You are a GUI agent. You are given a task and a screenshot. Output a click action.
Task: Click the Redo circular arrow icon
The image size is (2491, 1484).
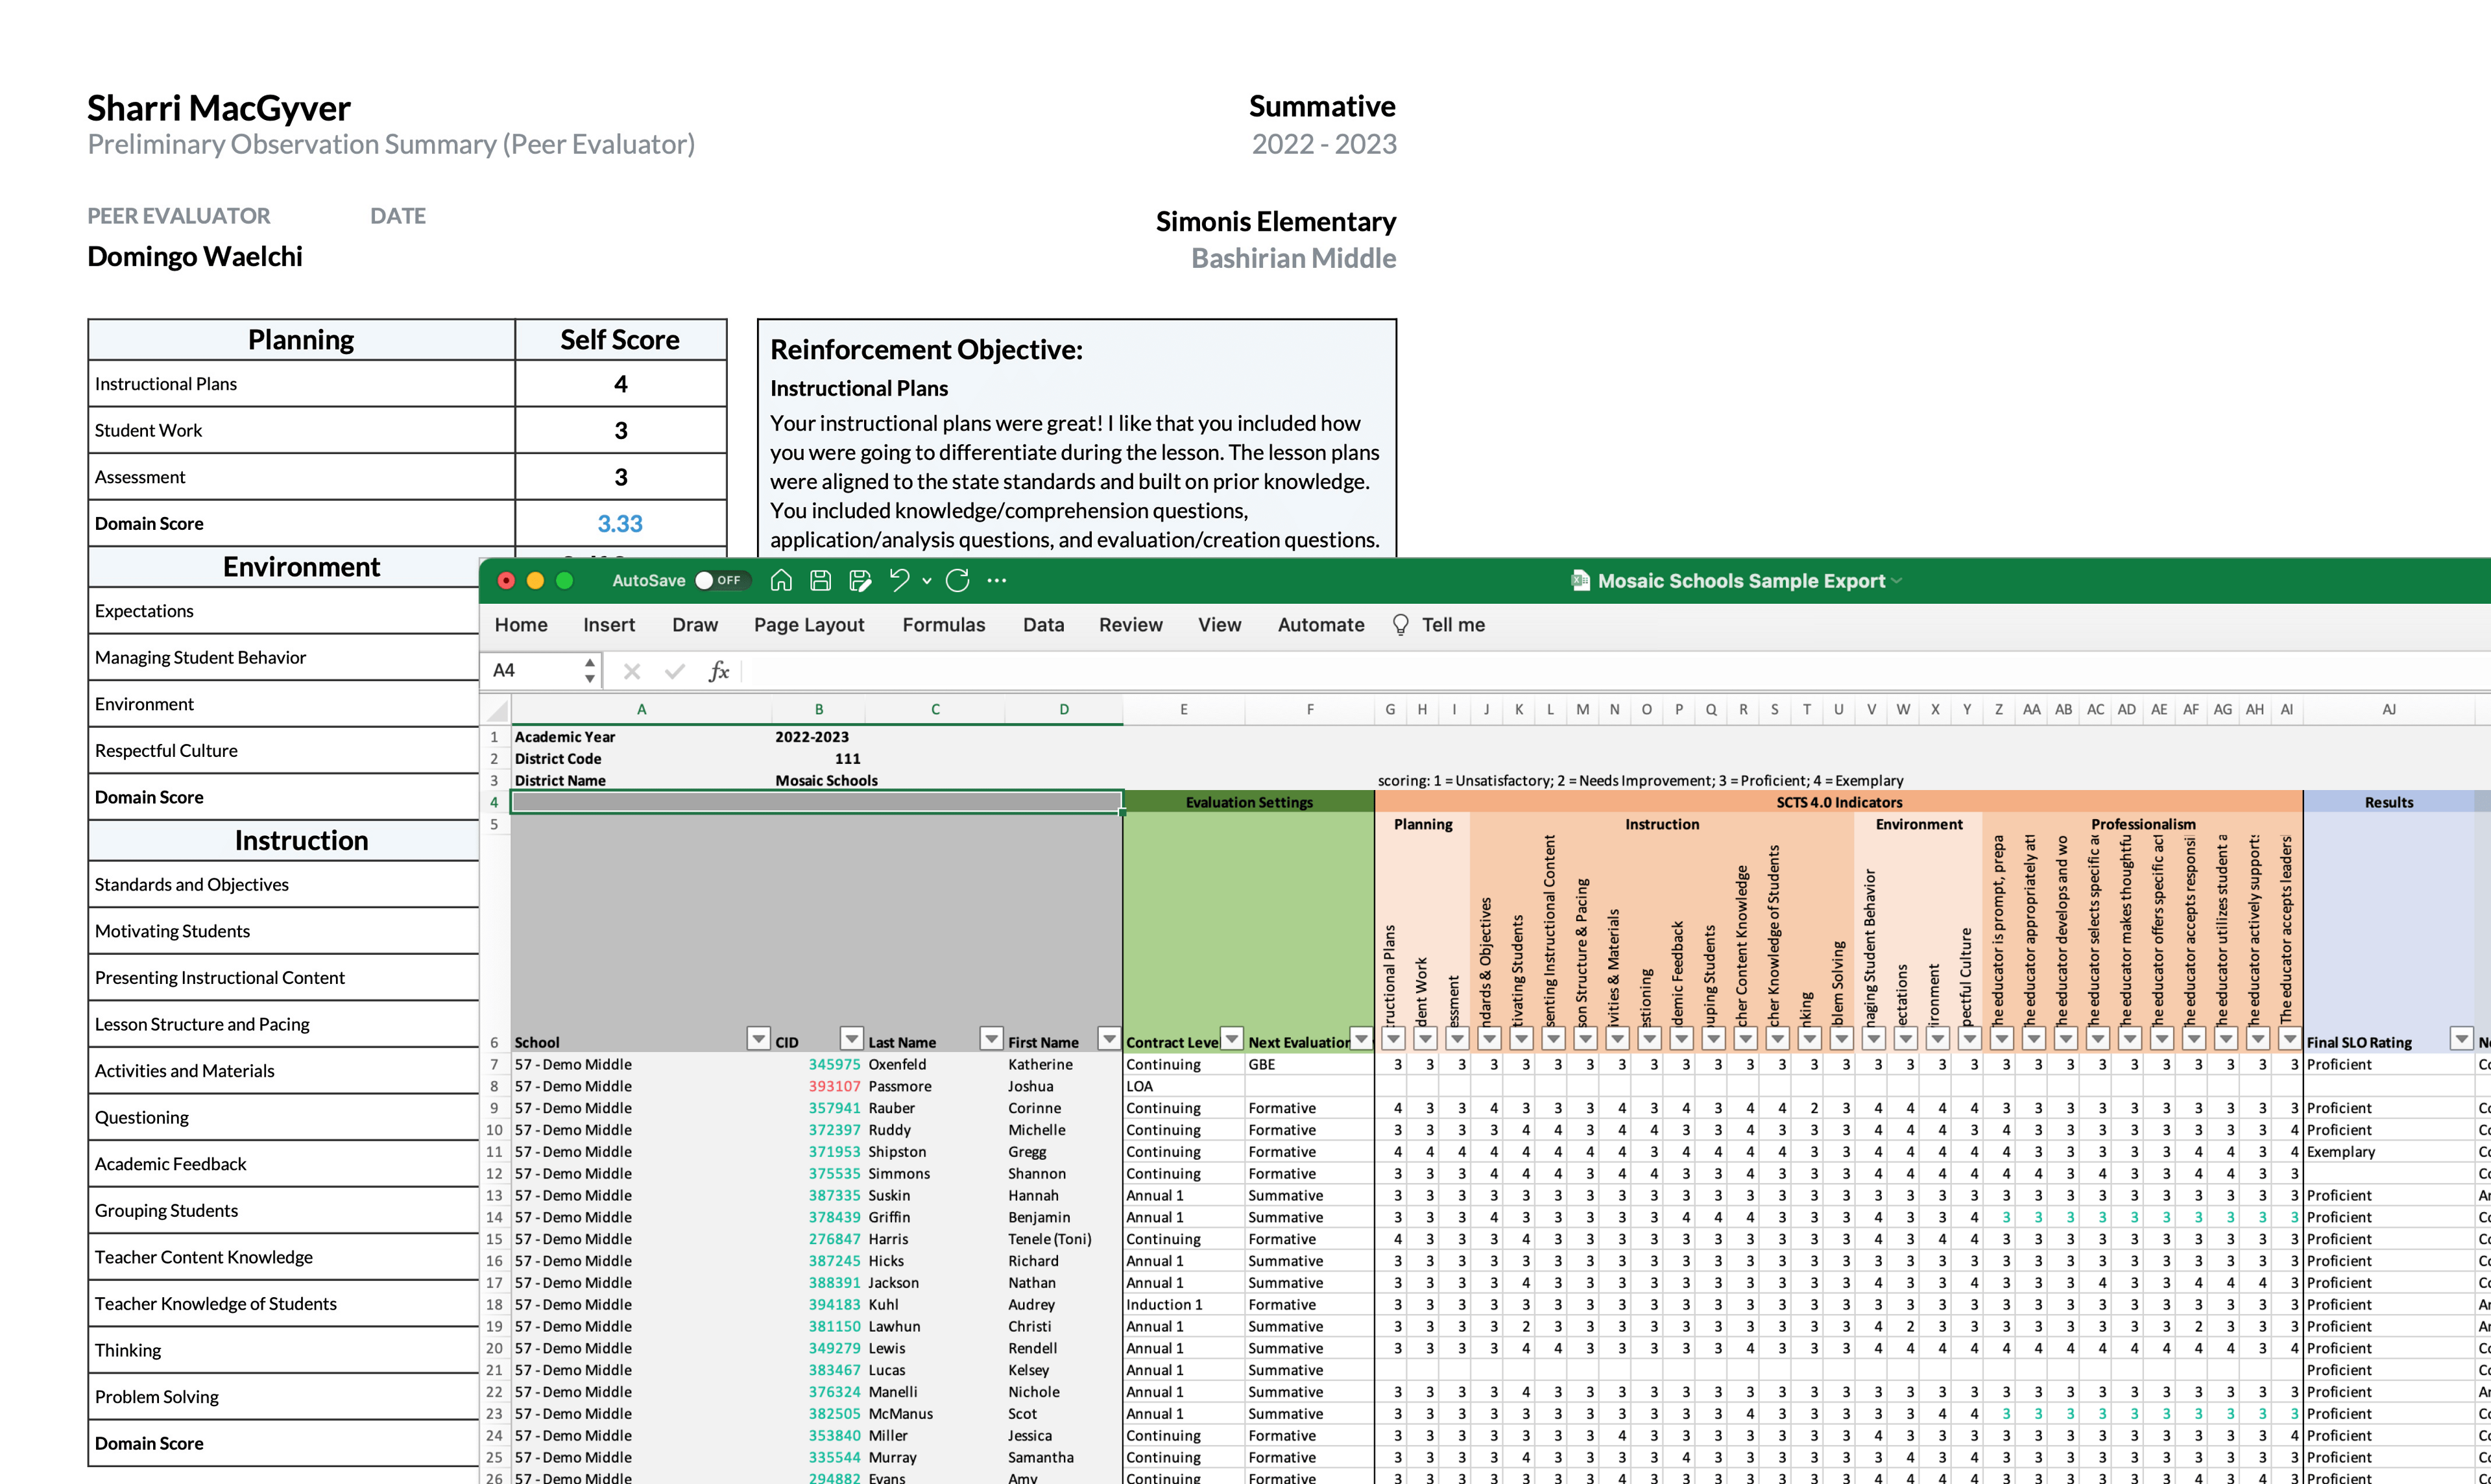[957, 581]
